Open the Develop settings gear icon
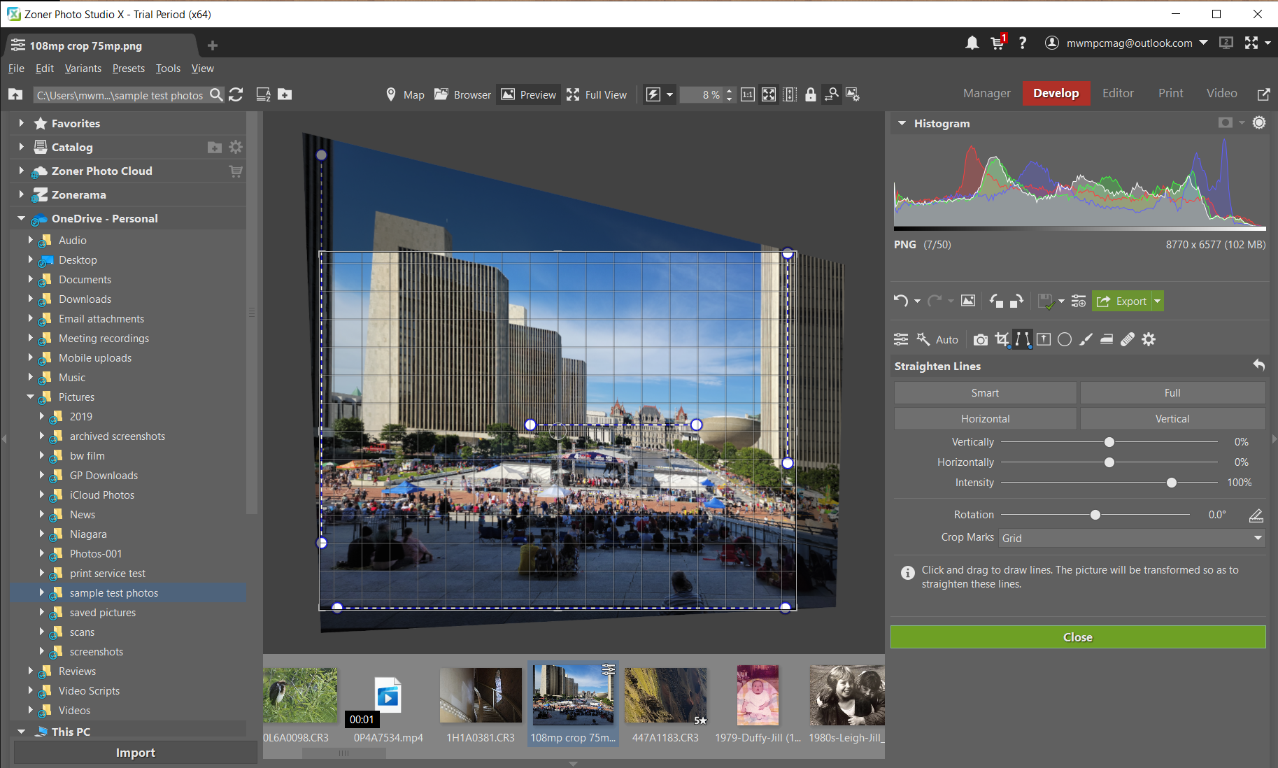 pos(1148,339)
